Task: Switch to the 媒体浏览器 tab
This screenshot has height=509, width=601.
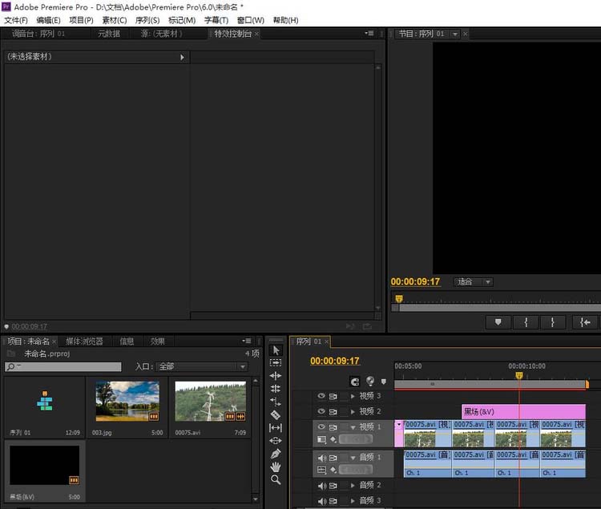Action: click(x=84, y=341)
